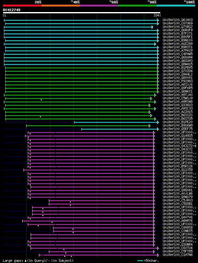Open hit UniRef100_Q6RUF9
Image resolution: width=198 pixels, height=263 pixels.
(x=178, y=30)
